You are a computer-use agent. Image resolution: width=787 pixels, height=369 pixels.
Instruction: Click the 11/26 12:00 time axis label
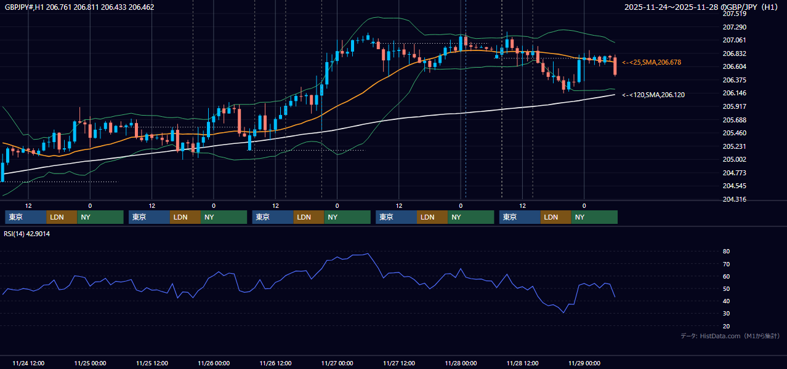tap(275, 363)
